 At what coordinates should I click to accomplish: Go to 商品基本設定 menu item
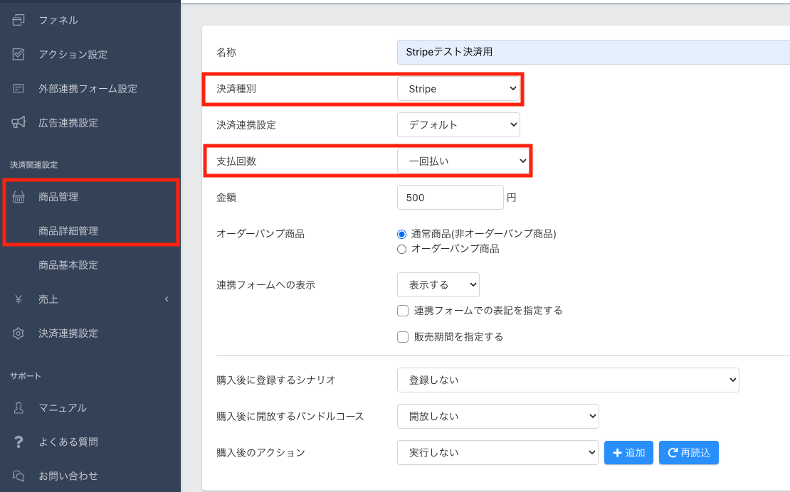68,265
